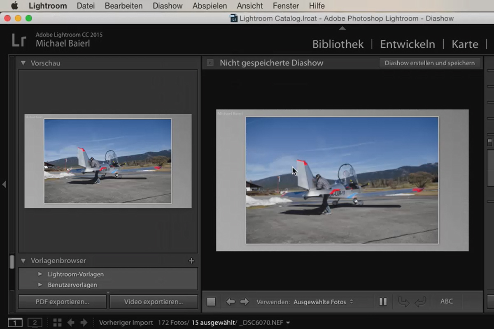Switch to the grid view icon

point(57,323)
